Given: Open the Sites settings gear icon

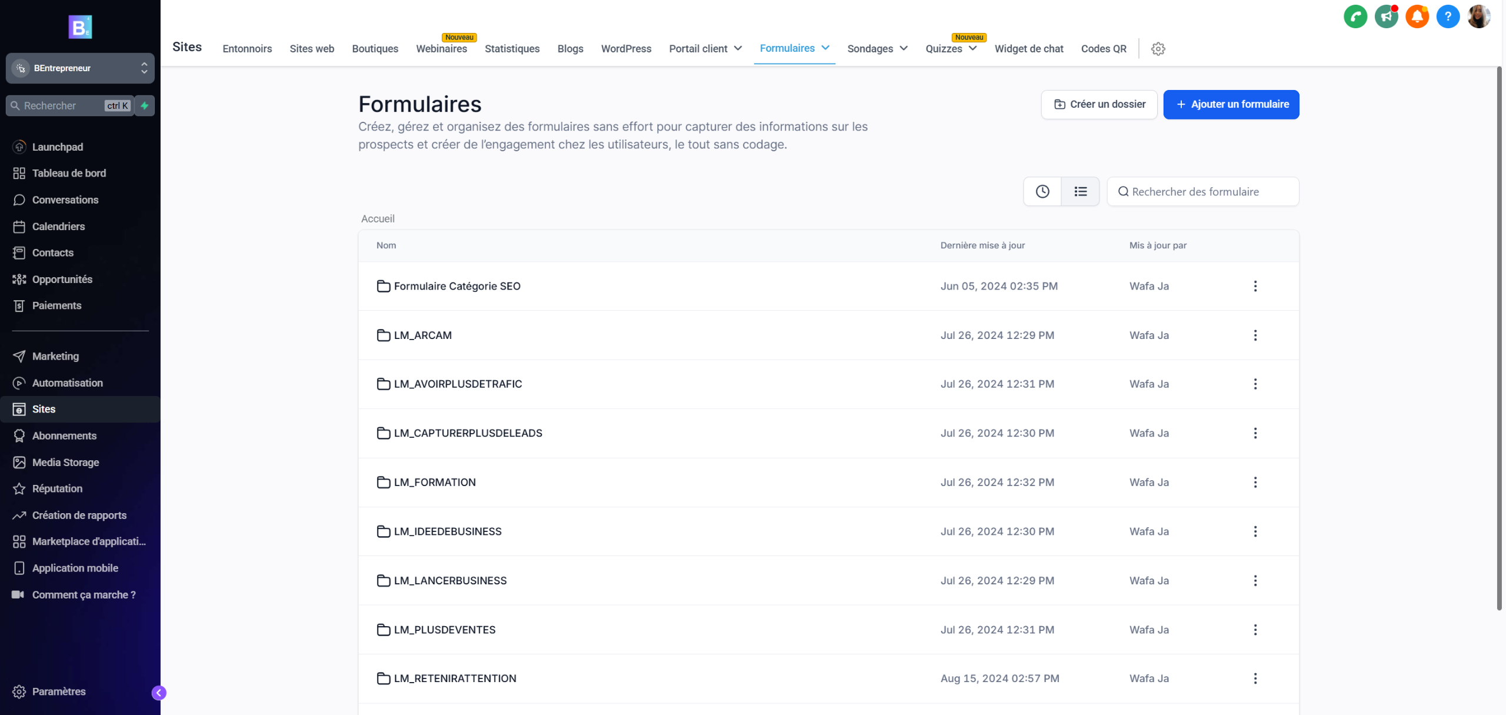Looking at the screenshot, I should [x=1158, y=49].
